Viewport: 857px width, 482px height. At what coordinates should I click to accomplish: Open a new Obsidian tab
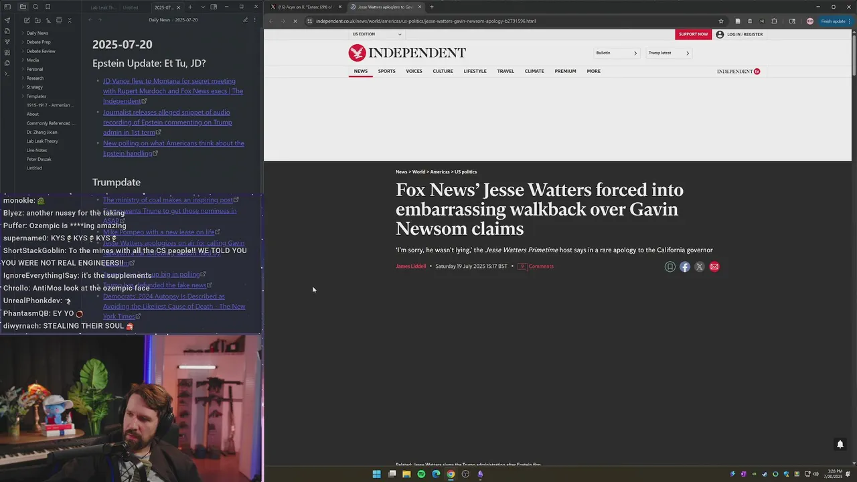click(190, 7)
